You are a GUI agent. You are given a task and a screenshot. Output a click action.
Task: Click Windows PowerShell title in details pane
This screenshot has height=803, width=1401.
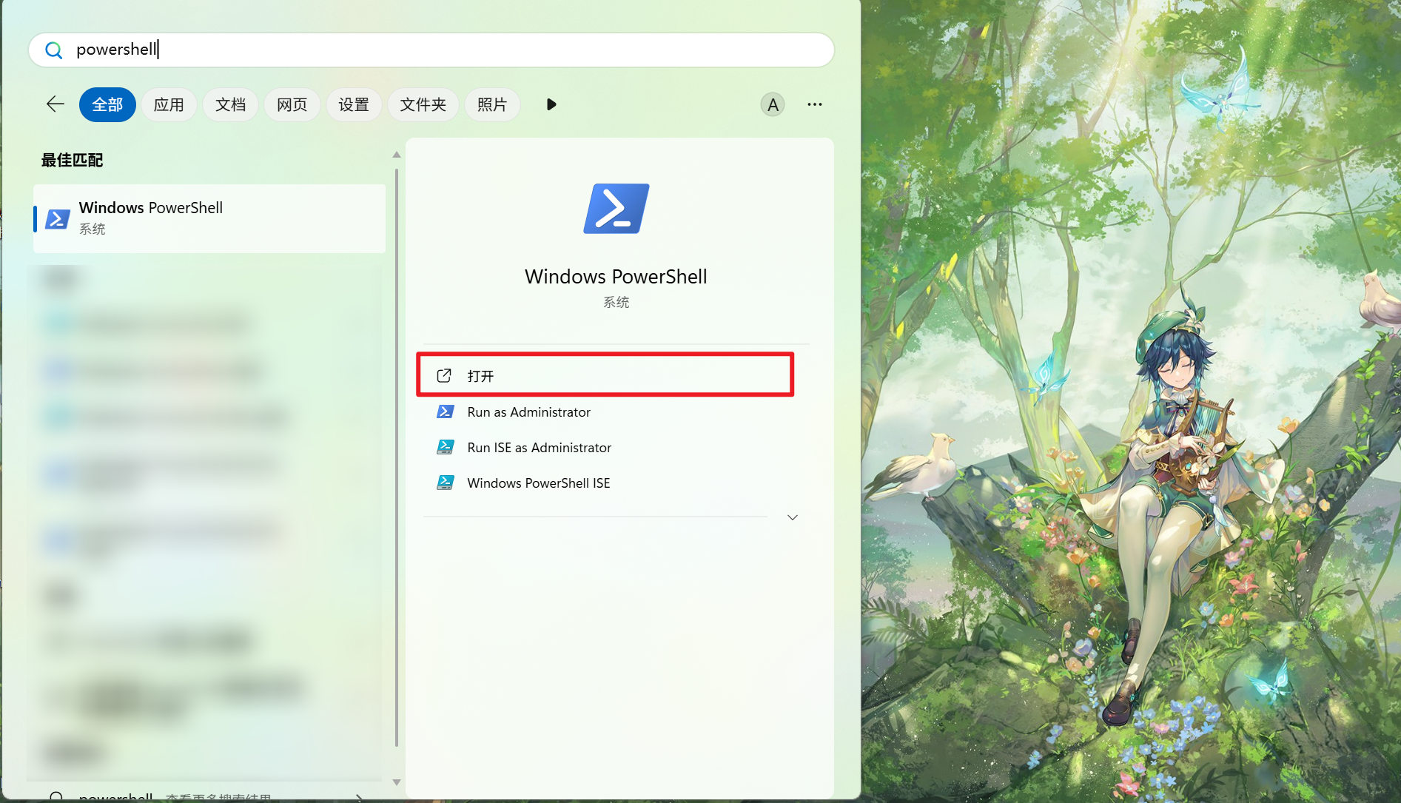coord(616,276)
